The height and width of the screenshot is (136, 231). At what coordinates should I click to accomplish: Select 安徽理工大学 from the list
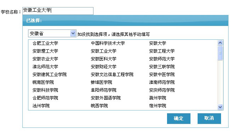pyautogui.click(x=45, y=51)
